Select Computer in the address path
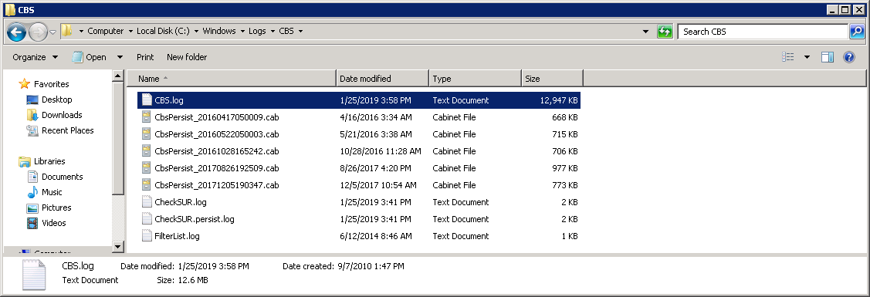The image size is (870, 297). point(106,31)
